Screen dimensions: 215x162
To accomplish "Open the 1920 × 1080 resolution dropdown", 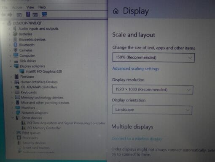I will pos(153,90).
